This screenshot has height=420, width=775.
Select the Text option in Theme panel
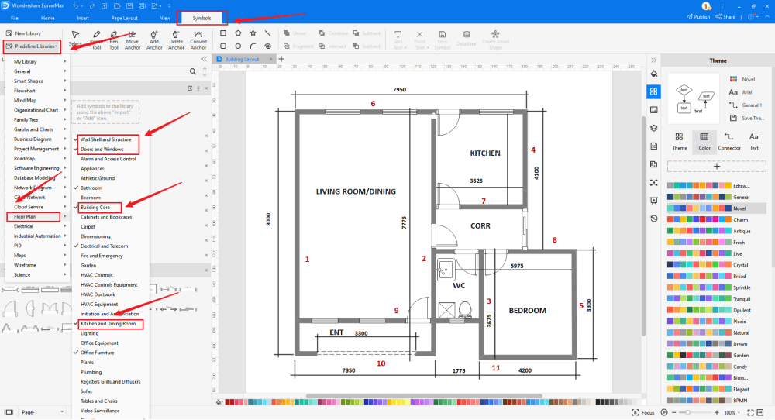(754, 141)
